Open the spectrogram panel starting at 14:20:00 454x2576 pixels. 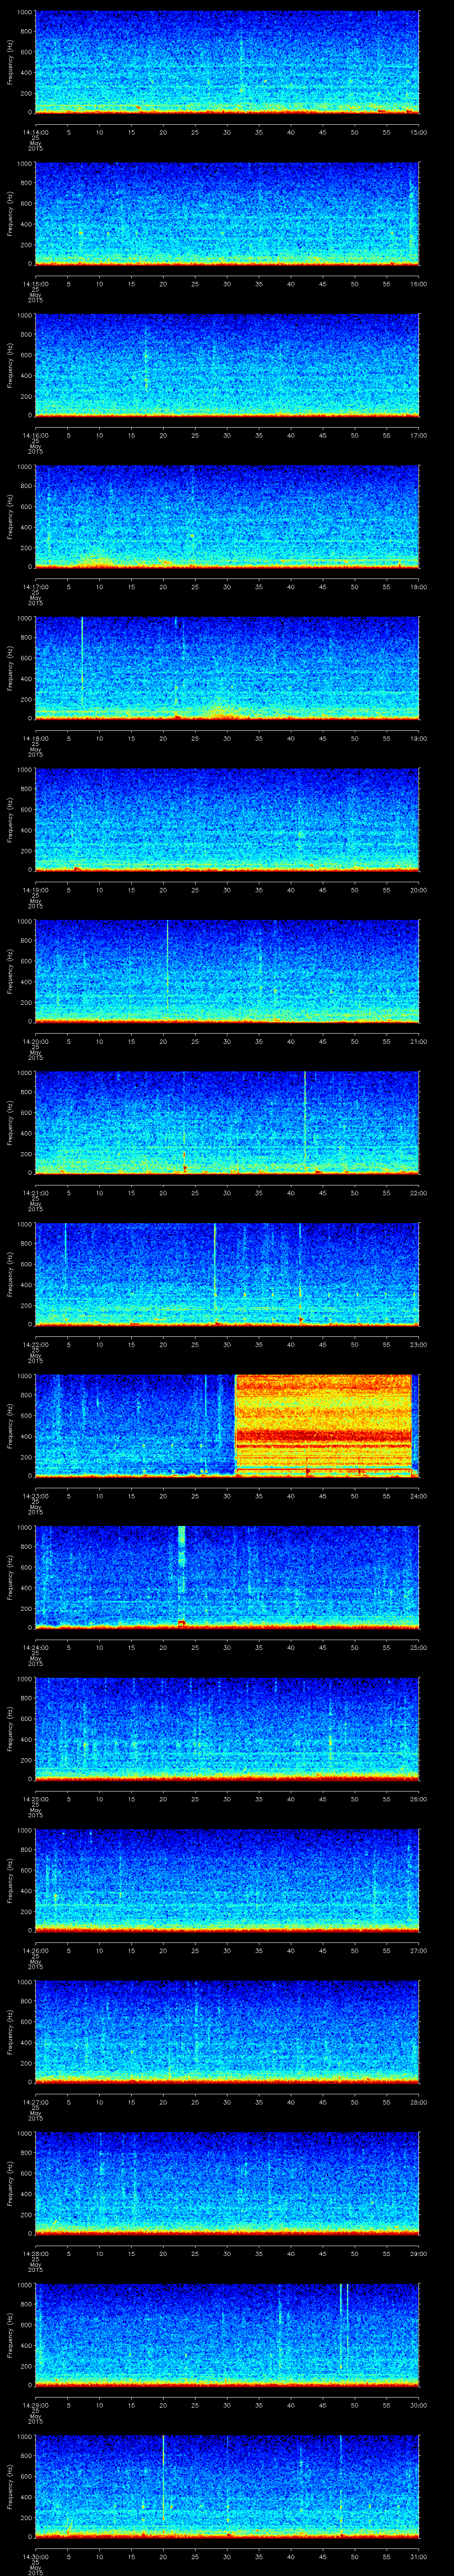pos(227,971)
